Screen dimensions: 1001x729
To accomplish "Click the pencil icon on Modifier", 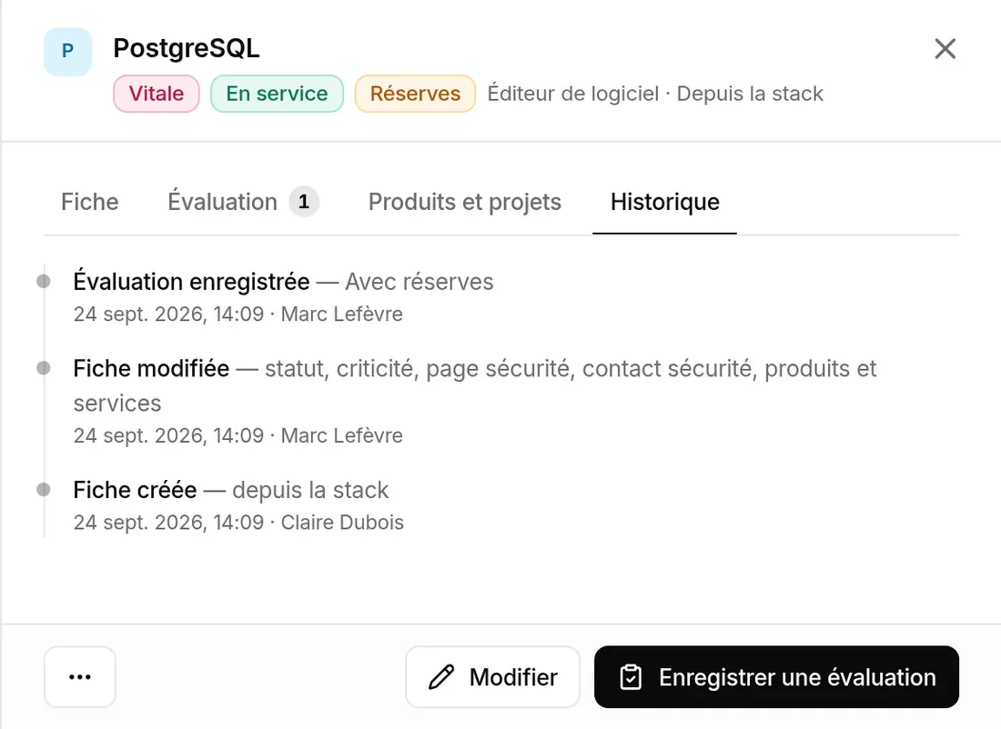I will 441,676.
